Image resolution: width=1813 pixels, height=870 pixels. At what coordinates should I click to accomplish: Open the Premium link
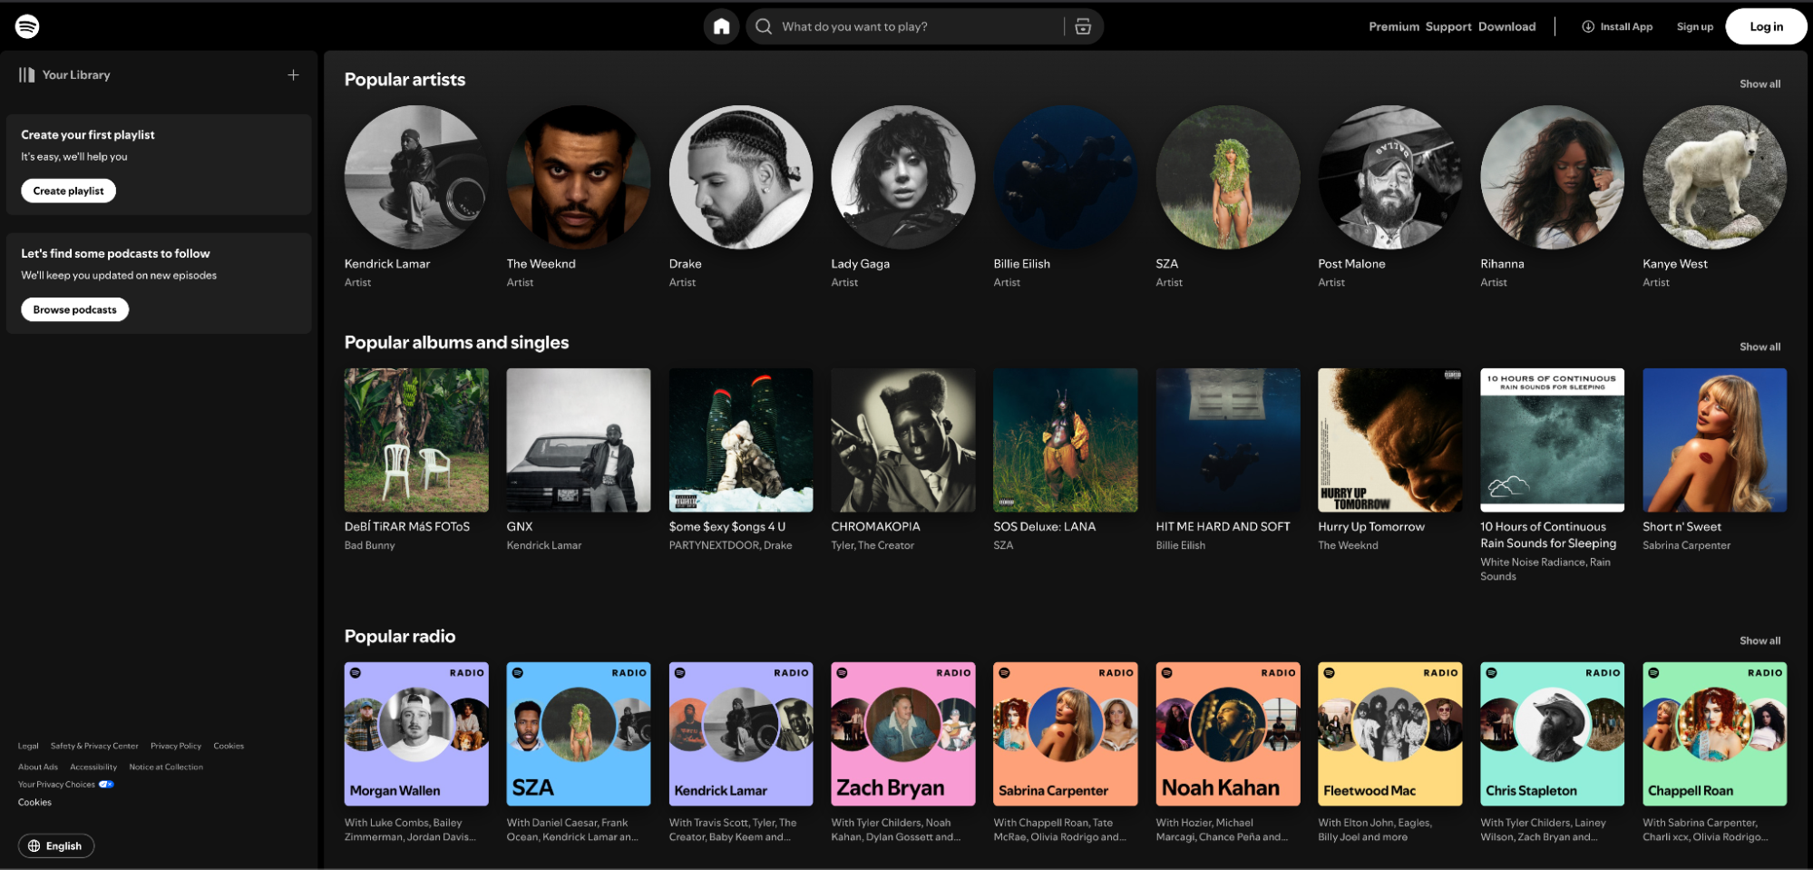pyautogui.click(x=1394, y=26)
